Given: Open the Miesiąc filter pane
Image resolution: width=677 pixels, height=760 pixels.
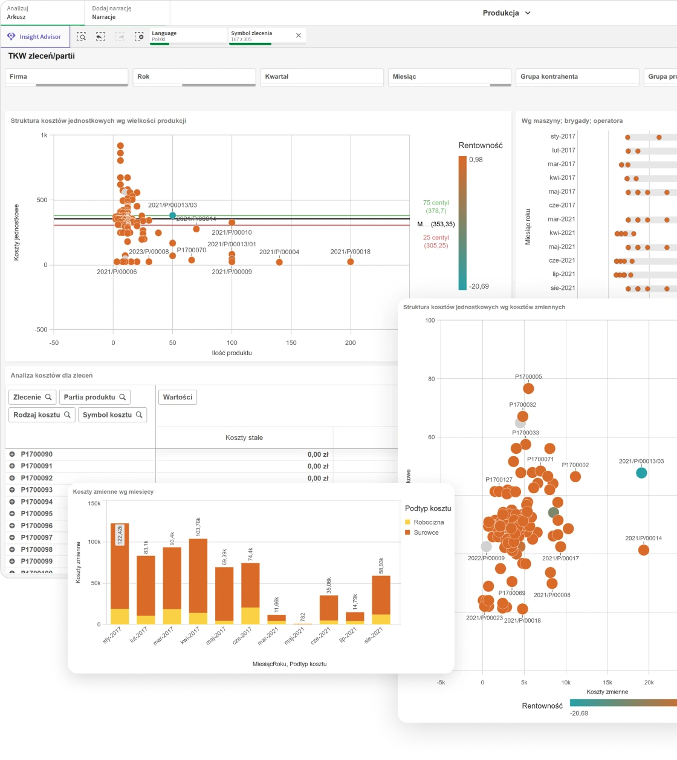Looking at the screenshot, I should click(x=449, y=77).
